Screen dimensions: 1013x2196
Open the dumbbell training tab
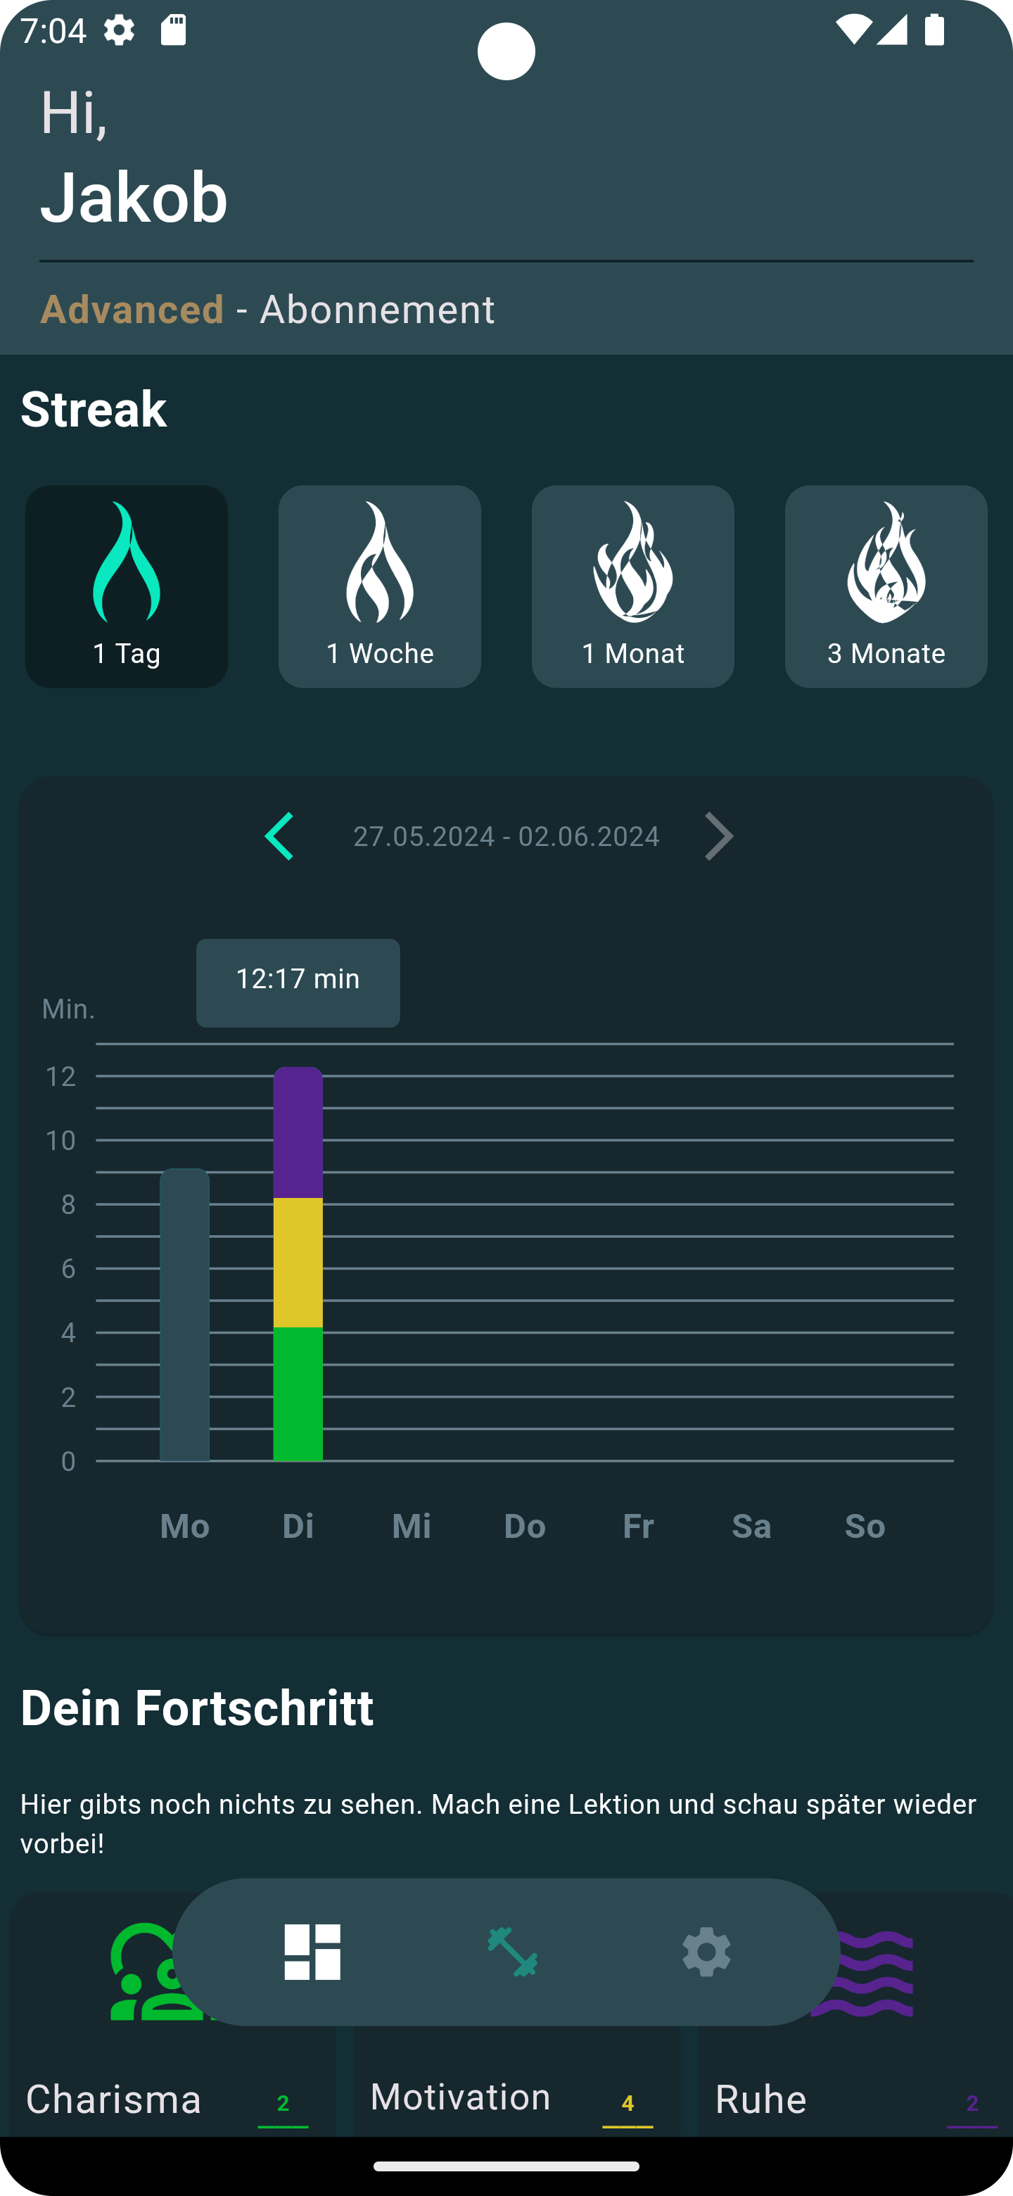tap(512, 1951)
